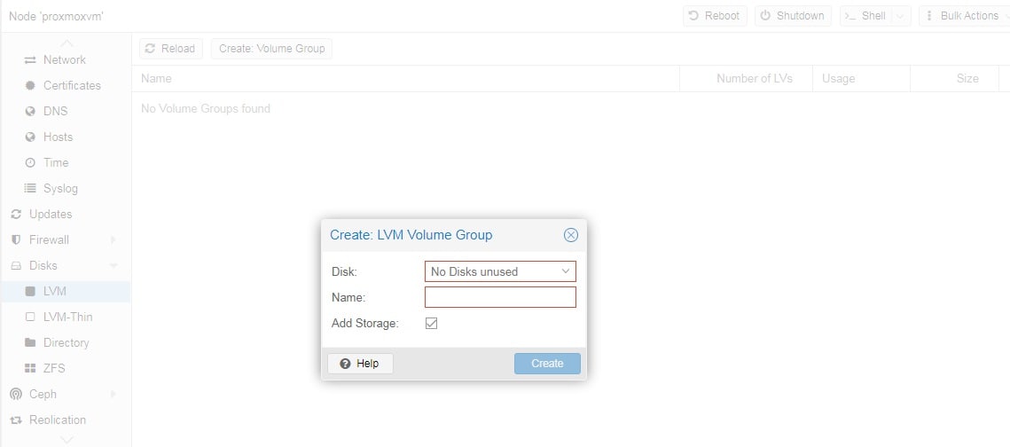Click the Certificates badge icon
Screen dimensions: 1010x447
pyautogui.click(x=29, y=86)
